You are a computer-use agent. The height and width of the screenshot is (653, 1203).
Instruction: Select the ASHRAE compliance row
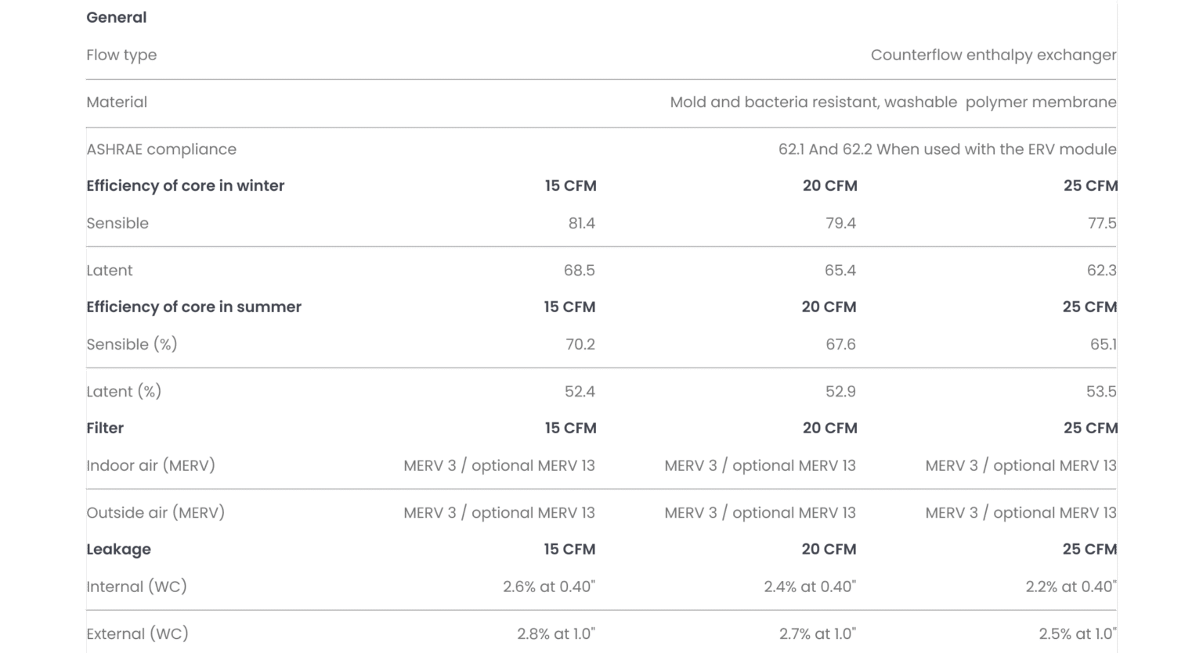(x=161, y=149)
